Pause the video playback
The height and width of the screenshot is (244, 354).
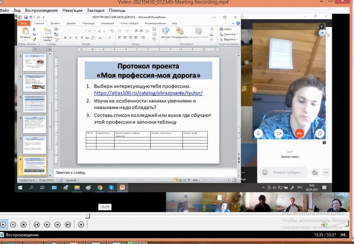tap(13, 225)
